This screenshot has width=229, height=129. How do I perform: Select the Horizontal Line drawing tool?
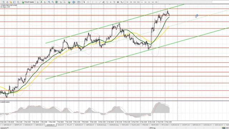pos(96,2)
